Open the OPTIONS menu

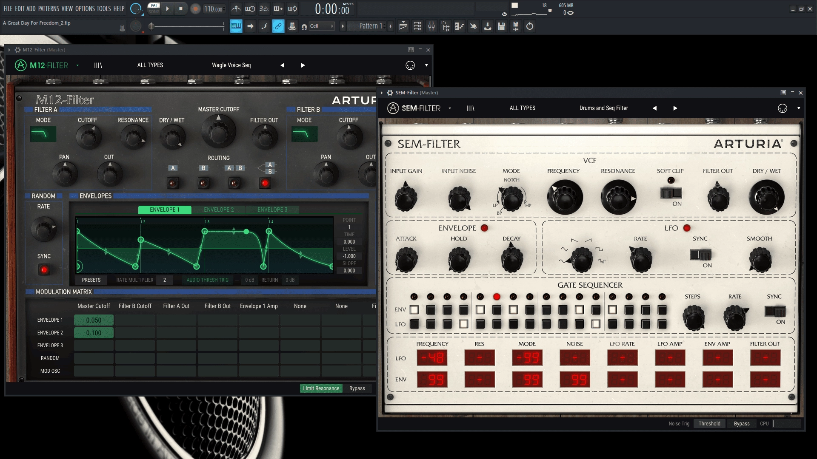[x=85, y=8]
